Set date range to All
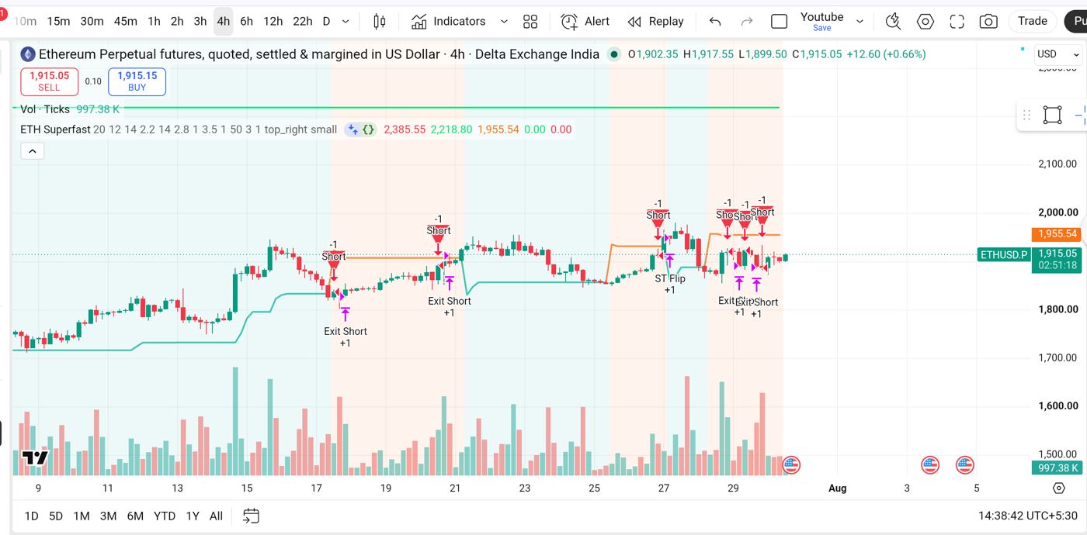The width and height of the screenshot is (1087, 535). (x=217, y=516)
